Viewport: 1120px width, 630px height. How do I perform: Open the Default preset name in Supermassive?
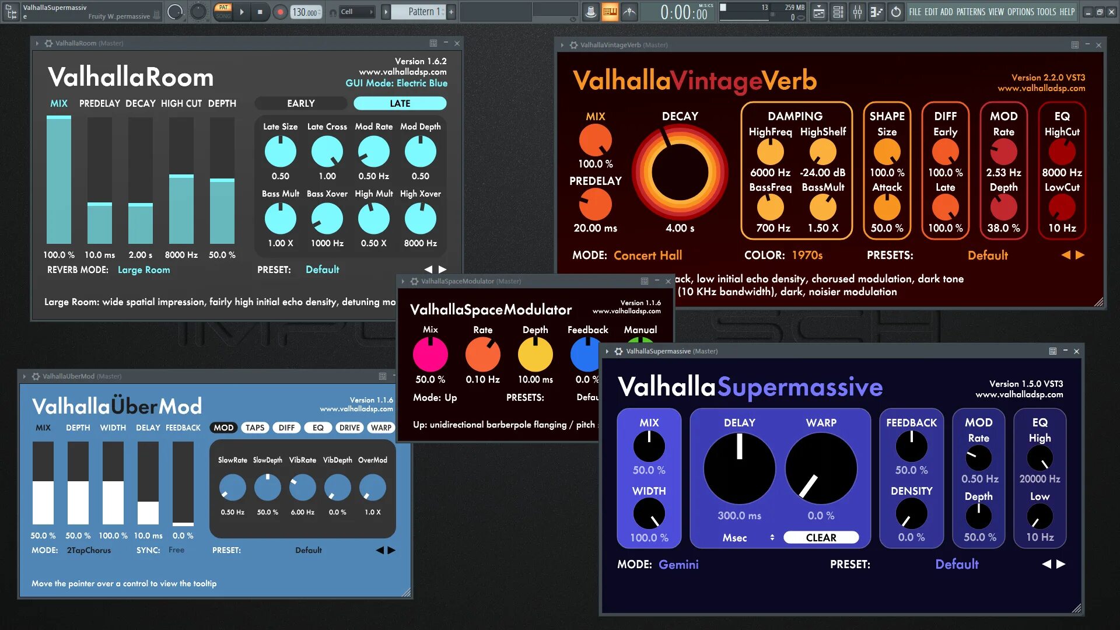coord(957,564)
